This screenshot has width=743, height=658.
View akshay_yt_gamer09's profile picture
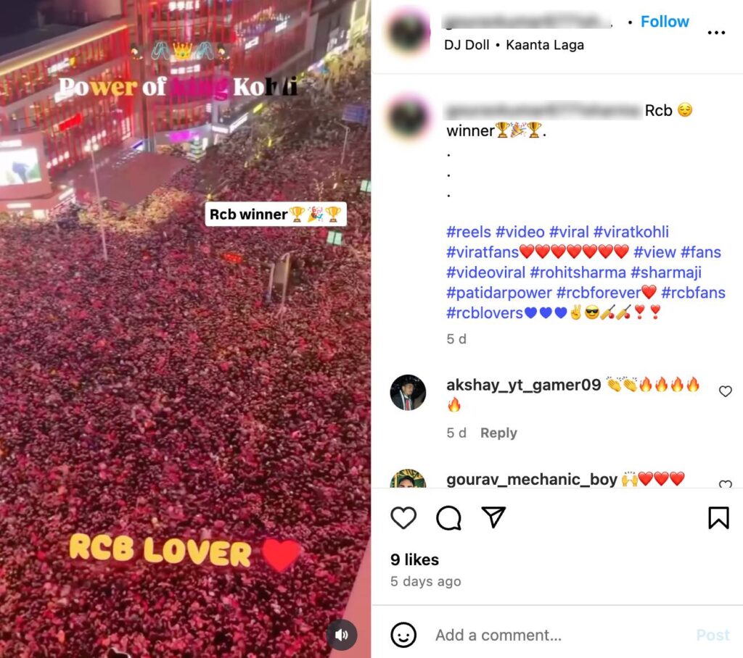(x=408, y=393)
